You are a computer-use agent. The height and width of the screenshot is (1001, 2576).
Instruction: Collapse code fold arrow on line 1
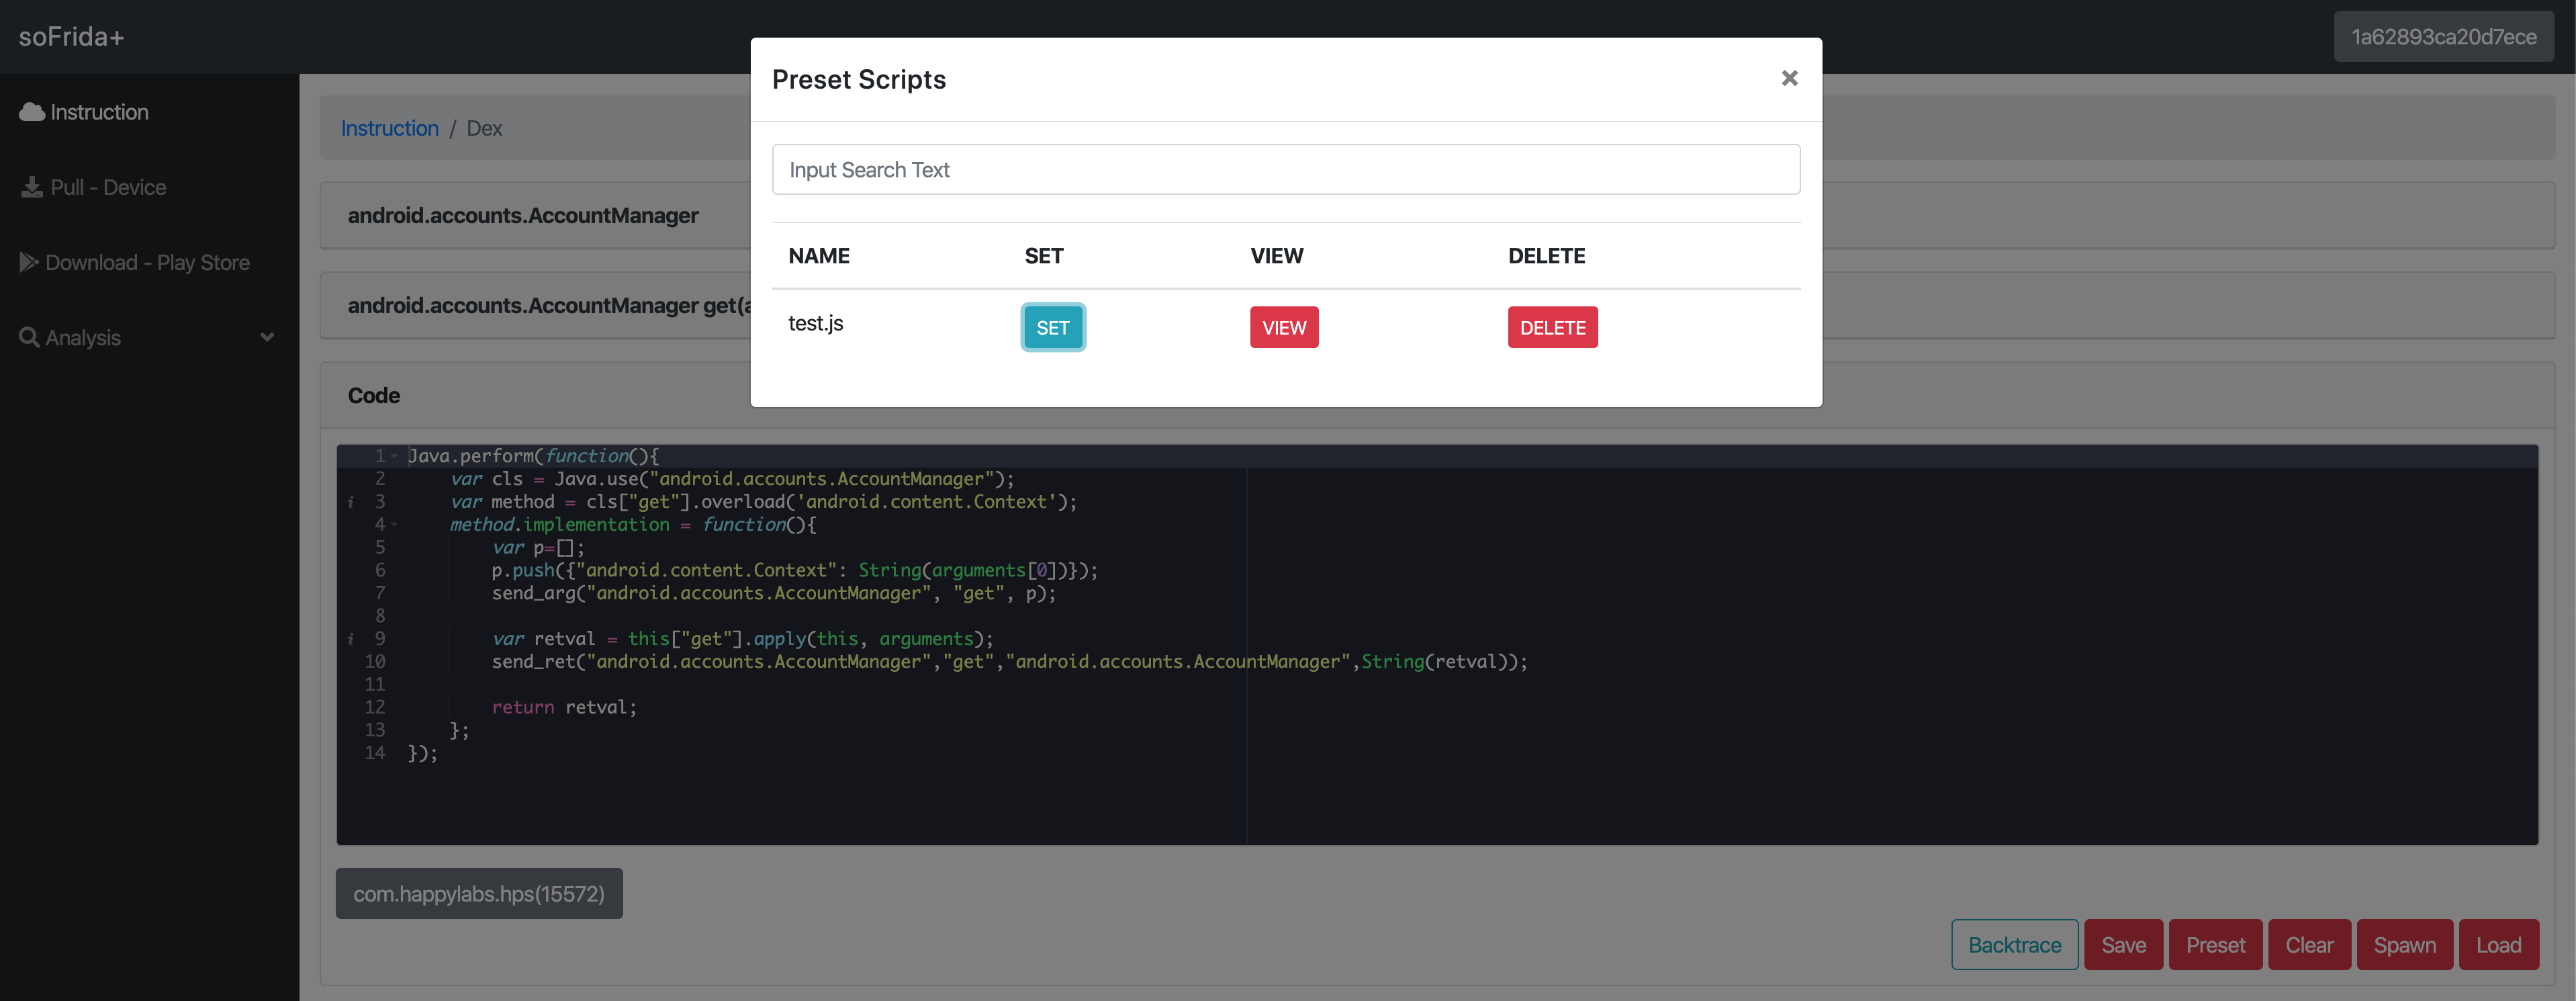click(395, 456)
